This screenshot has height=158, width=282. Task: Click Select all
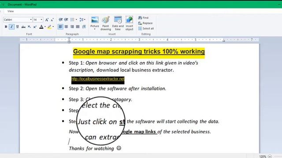[x=146, y=29]
